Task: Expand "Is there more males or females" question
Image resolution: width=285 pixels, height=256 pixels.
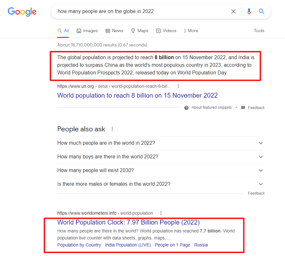Action: 161,184
